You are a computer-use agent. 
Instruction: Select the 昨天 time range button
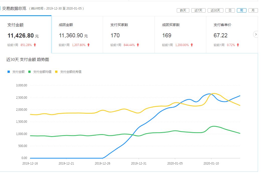[183, 10]
